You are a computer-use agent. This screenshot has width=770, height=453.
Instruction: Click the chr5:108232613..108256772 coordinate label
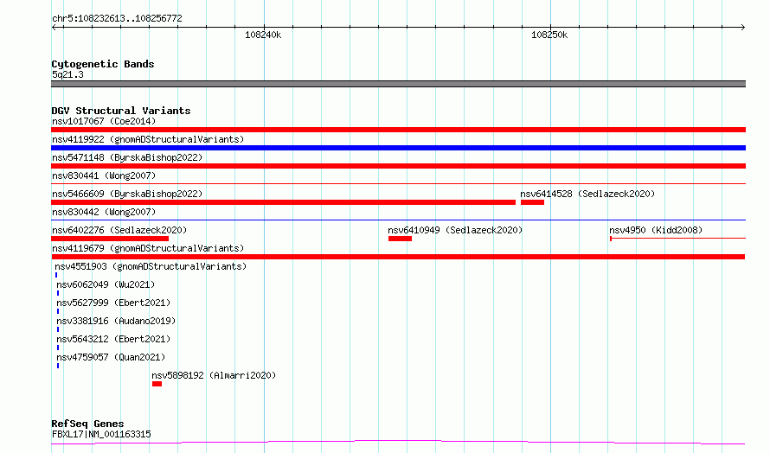[117, 19]
